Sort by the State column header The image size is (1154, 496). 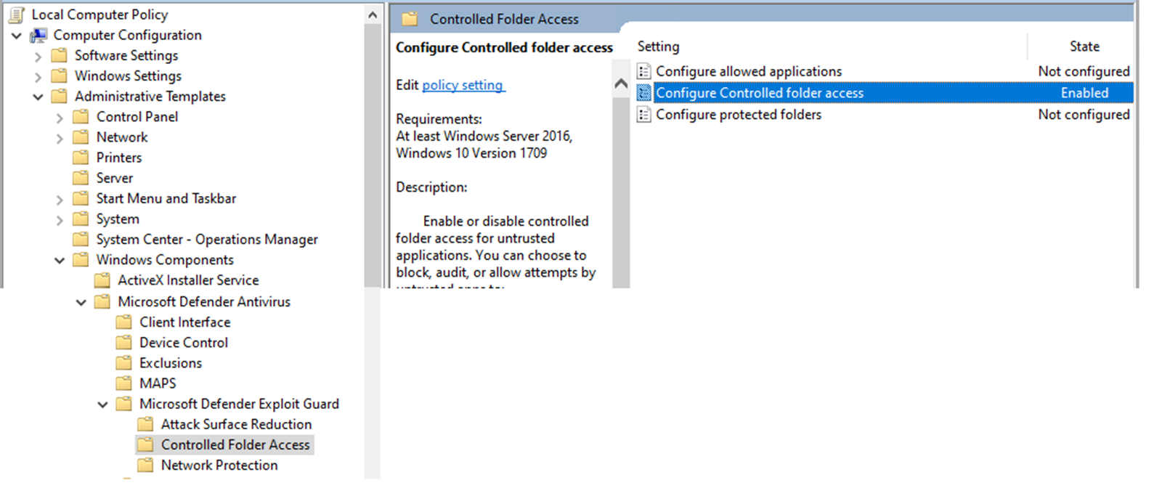coord(1084,46)
